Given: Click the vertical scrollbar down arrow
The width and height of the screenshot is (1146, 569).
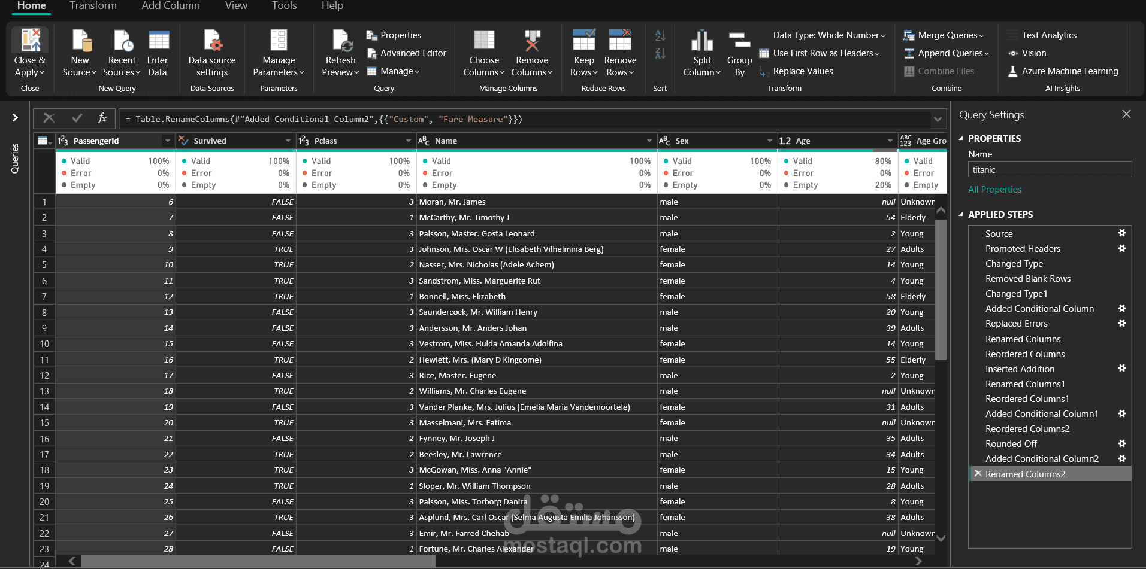Looking at the screenshot, I should click(x=941, y=538).
